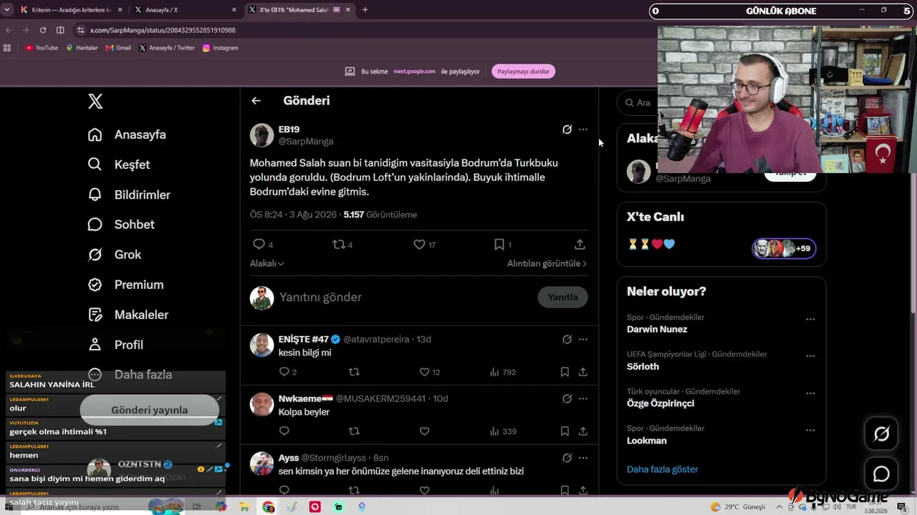The width and height of the screenshot is (917, 515).
Task: Click Daha fazla göster under trends
Action: coord(662,469)
